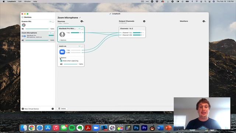The width and height of the screenshot is (236, 133).
Task: Open Adobe Acrobat from the dock
Action: click(x=88, y=128)
